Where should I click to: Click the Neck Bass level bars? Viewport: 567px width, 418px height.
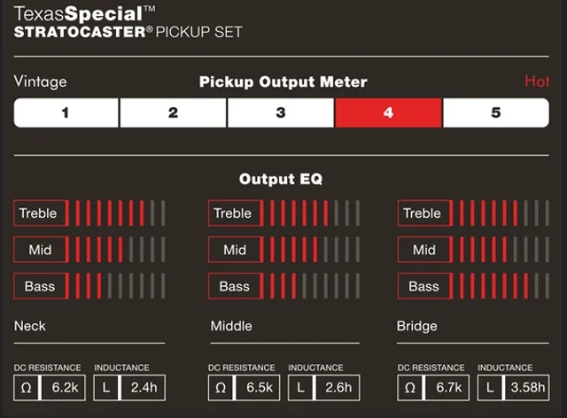(120, 286)
